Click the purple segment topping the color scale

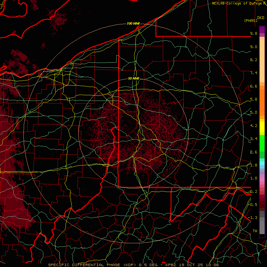pyautogui.click(x=262, y=30)
